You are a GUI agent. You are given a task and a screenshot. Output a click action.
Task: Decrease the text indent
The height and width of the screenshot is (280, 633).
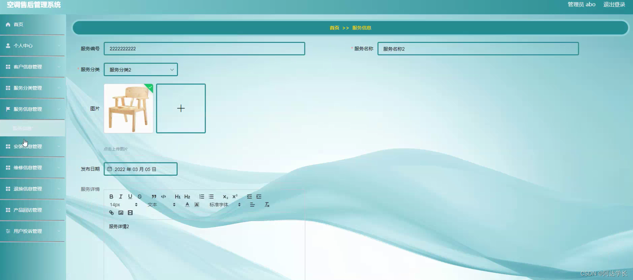point(249,197)
